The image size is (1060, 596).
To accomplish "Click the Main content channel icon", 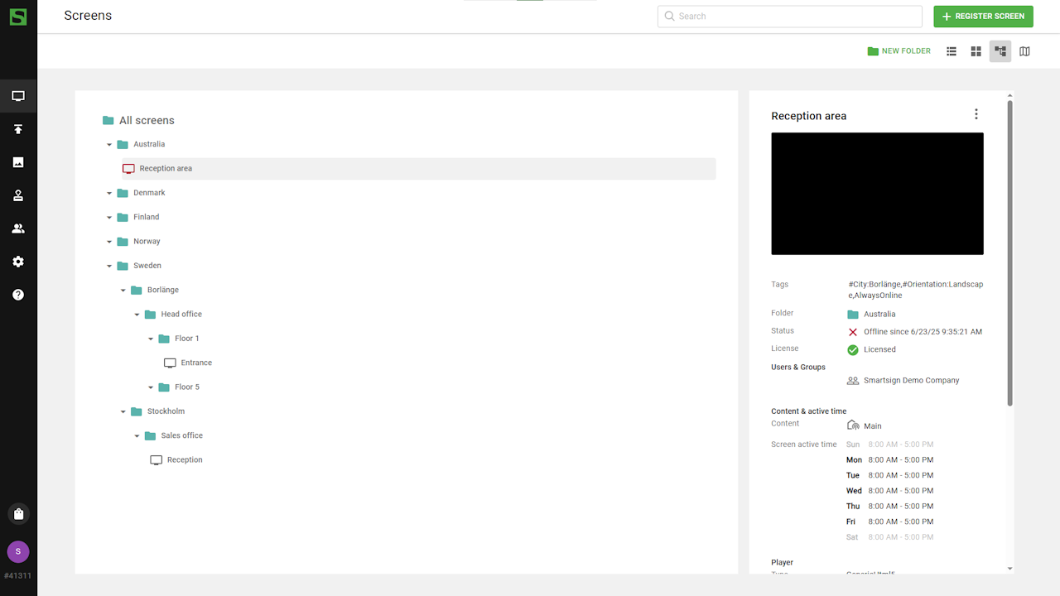I will 853,425.
